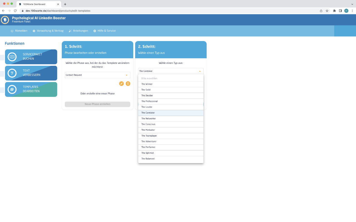356x222 pixels.
Task: Open the Anleitungen menu item
Action: pyautogui.click(x=78, y=31)
